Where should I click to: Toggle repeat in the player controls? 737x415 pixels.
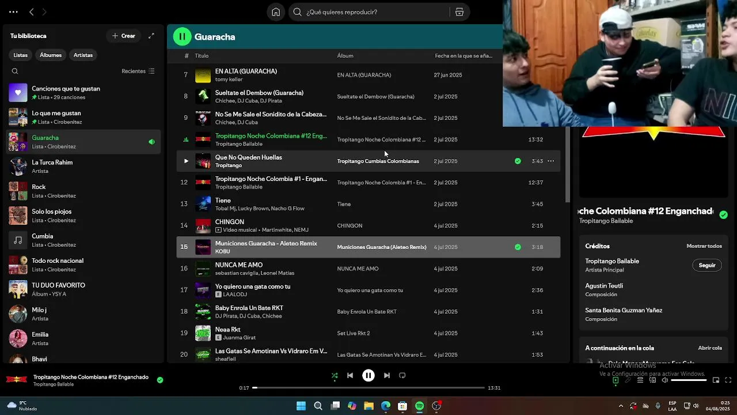(x=402, y=376)
